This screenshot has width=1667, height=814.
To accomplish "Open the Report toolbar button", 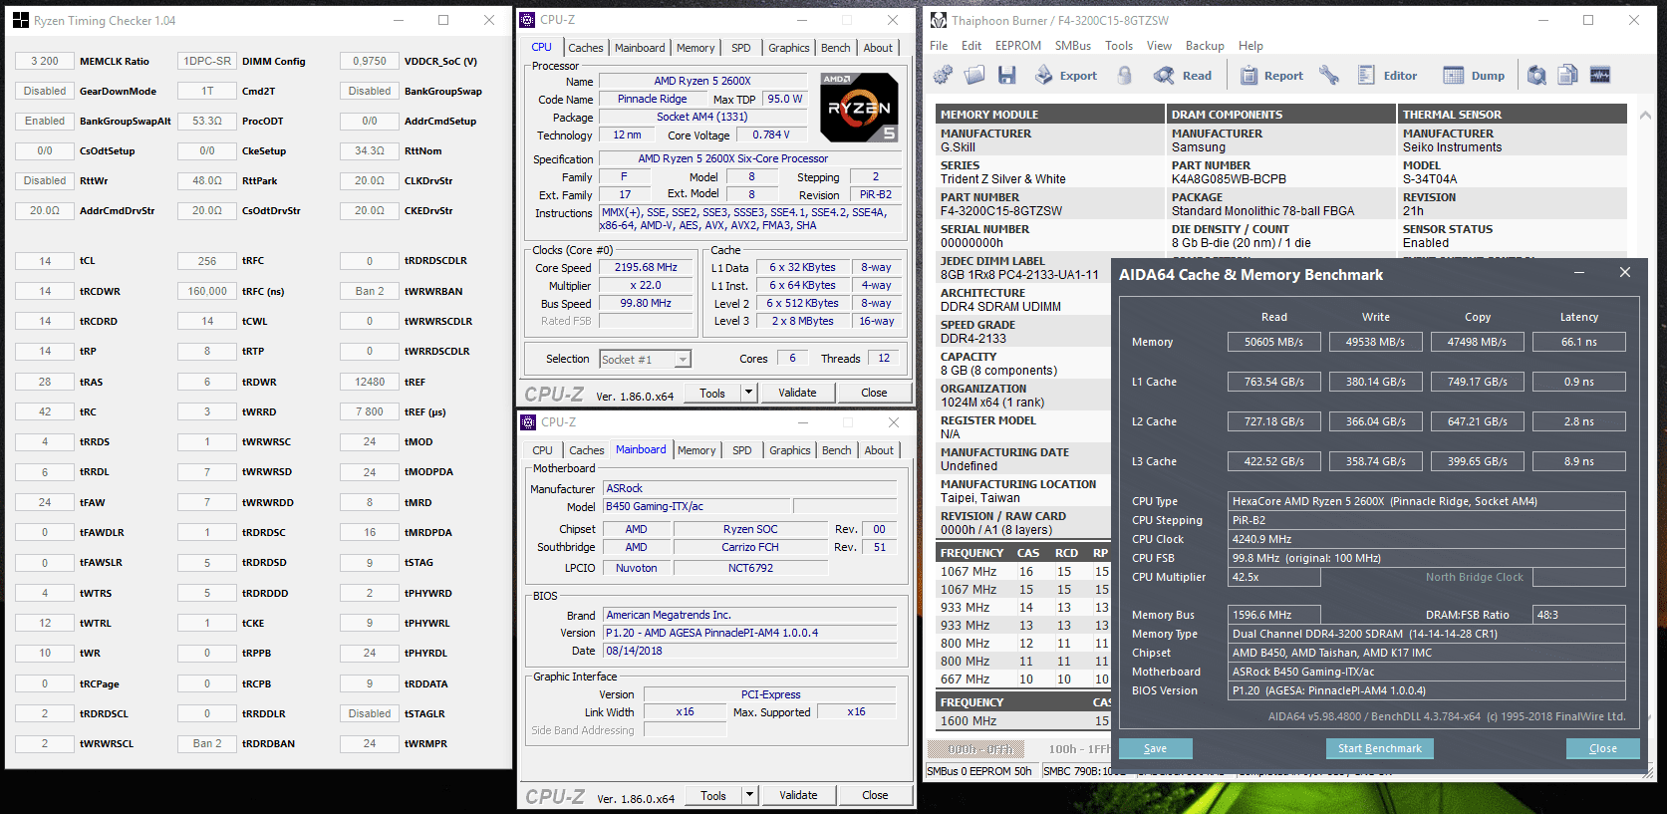I will pyautogui.click(x=1271, y=75).
